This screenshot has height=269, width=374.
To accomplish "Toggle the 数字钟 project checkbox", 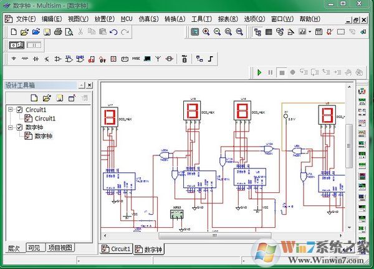I will pos(19,127).
